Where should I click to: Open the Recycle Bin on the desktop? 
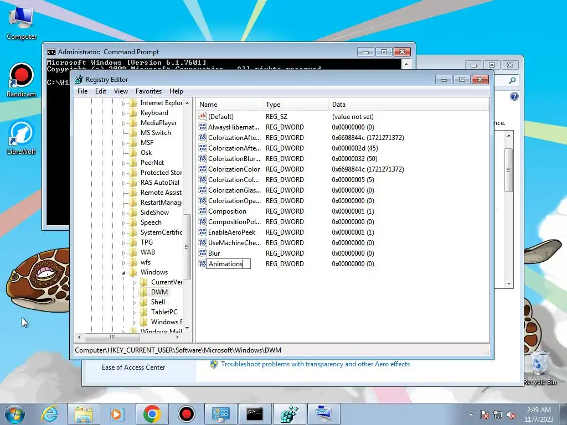[539, 367]
